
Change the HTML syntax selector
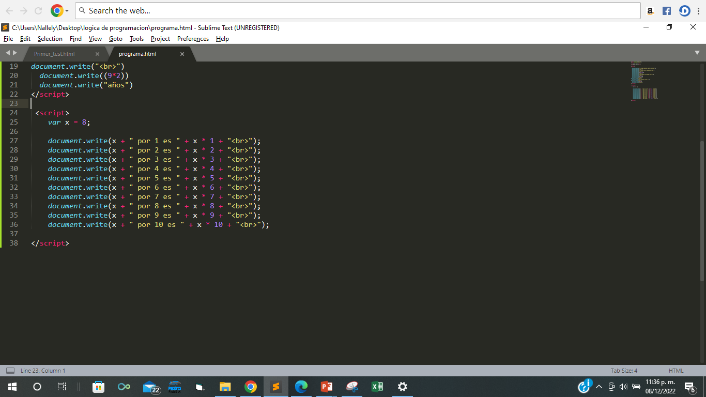click(x=676, y=371)
